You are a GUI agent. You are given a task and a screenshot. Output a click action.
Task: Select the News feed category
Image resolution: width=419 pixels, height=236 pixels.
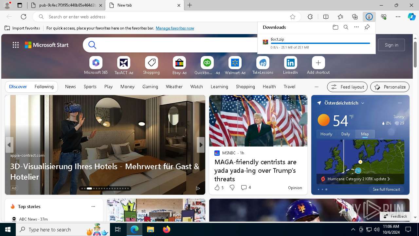tap(70, 87)
